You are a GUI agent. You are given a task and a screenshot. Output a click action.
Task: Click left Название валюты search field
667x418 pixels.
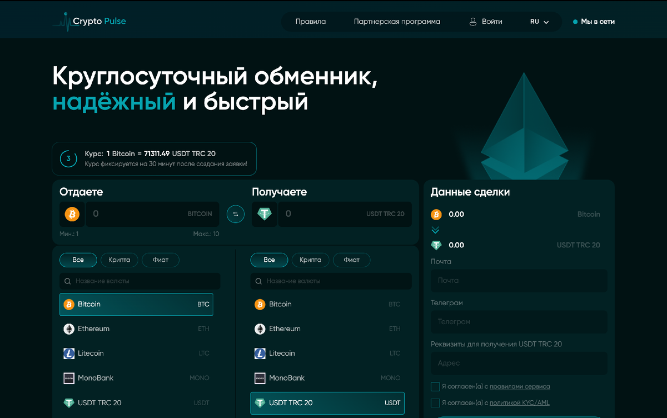point(140,281)
